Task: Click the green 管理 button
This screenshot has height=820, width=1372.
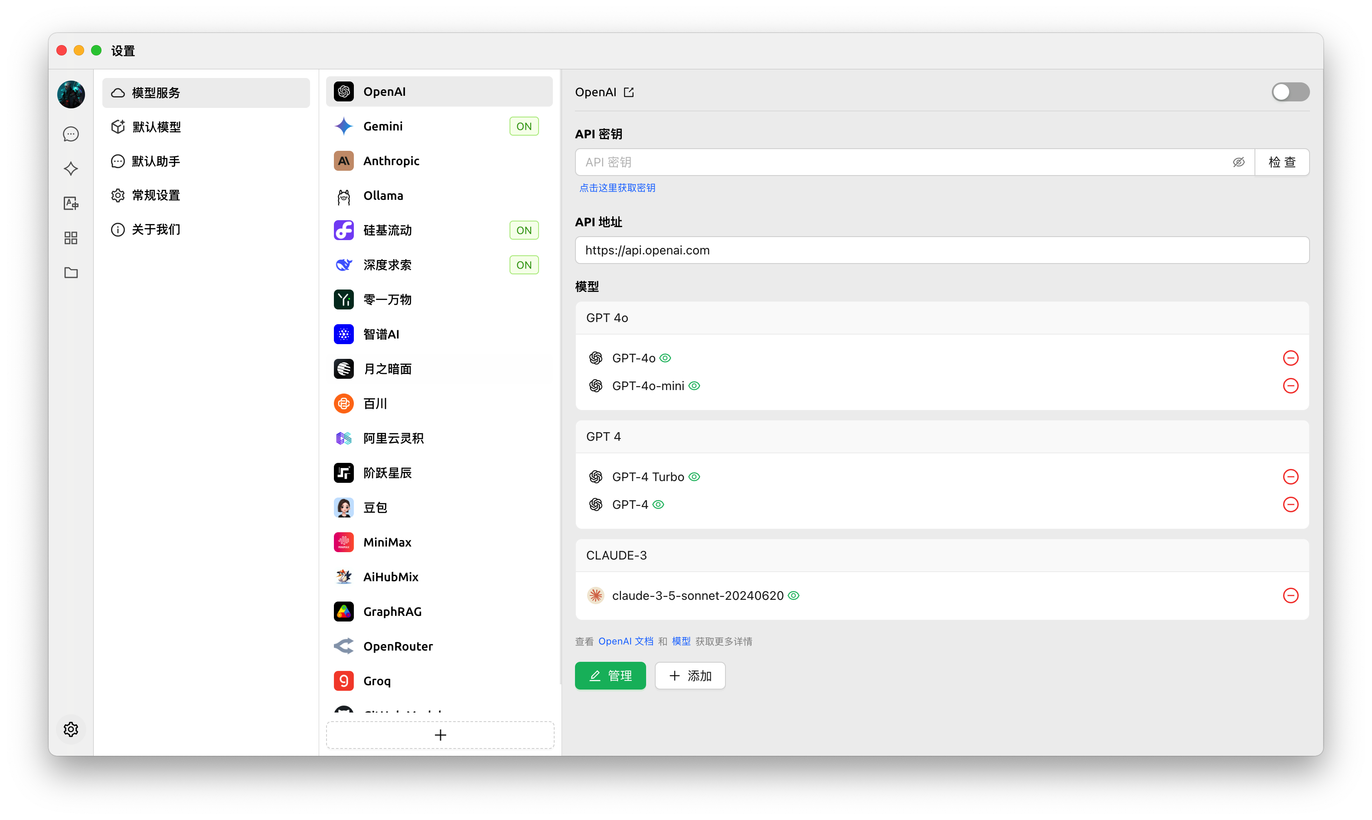Action: [610, 676]
